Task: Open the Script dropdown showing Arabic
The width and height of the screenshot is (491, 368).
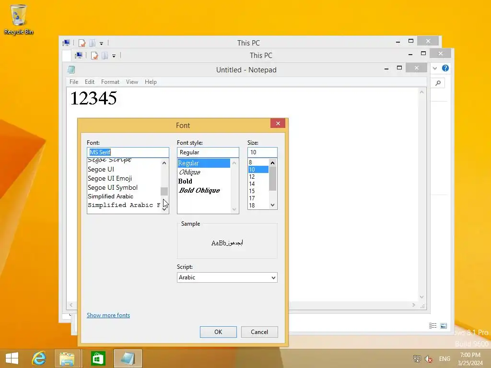Action: click(x=227, y=277)
